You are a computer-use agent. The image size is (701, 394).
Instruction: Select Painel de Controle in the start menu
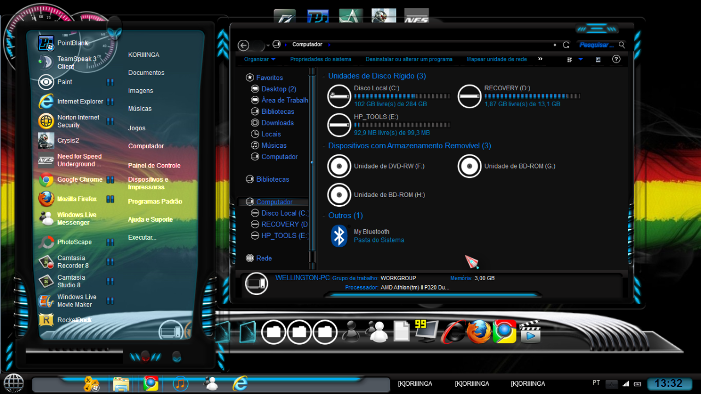154,165
